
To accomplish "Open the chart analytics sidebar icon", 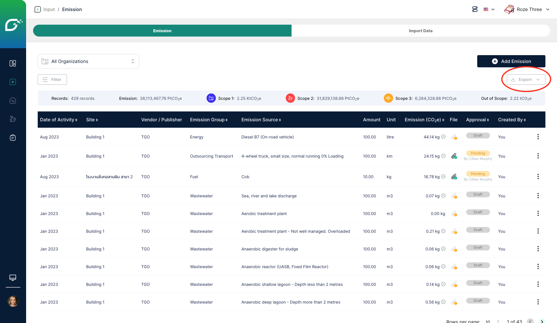I will [x=13, y=100].
